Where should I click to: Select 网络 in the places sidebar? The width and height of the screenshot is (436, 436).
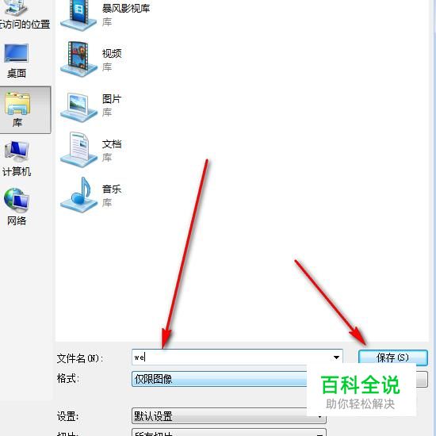pyautogui.click(x=16, y=207)
